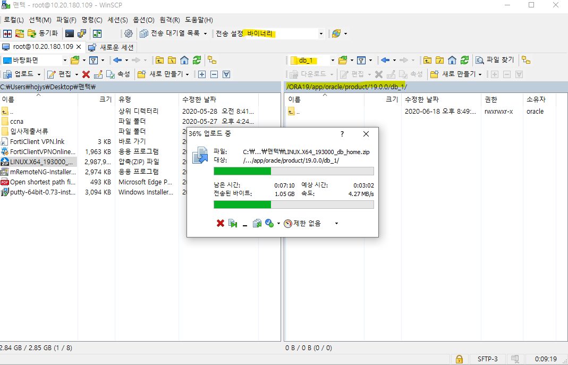Go to remote root directory icon
This screenshot has width=568, height=365.
(440, 60)
